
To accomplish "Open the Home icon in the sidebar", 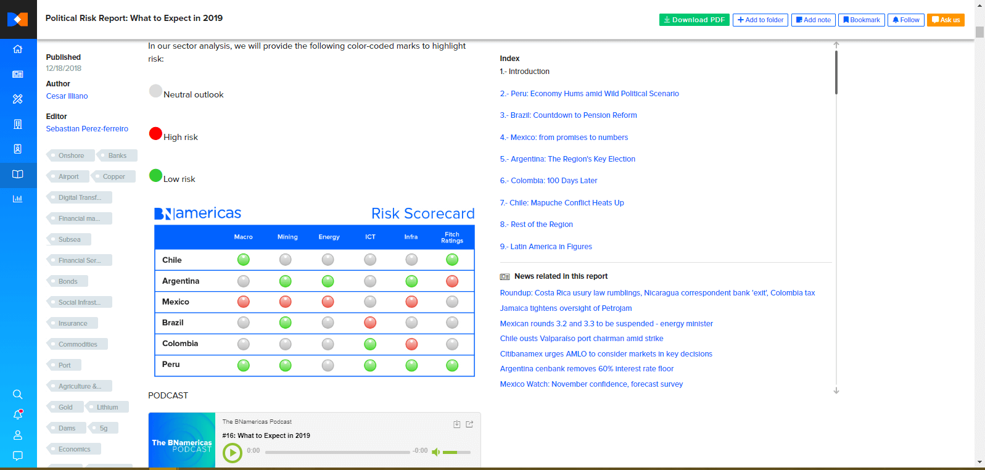I will [18, 49].
